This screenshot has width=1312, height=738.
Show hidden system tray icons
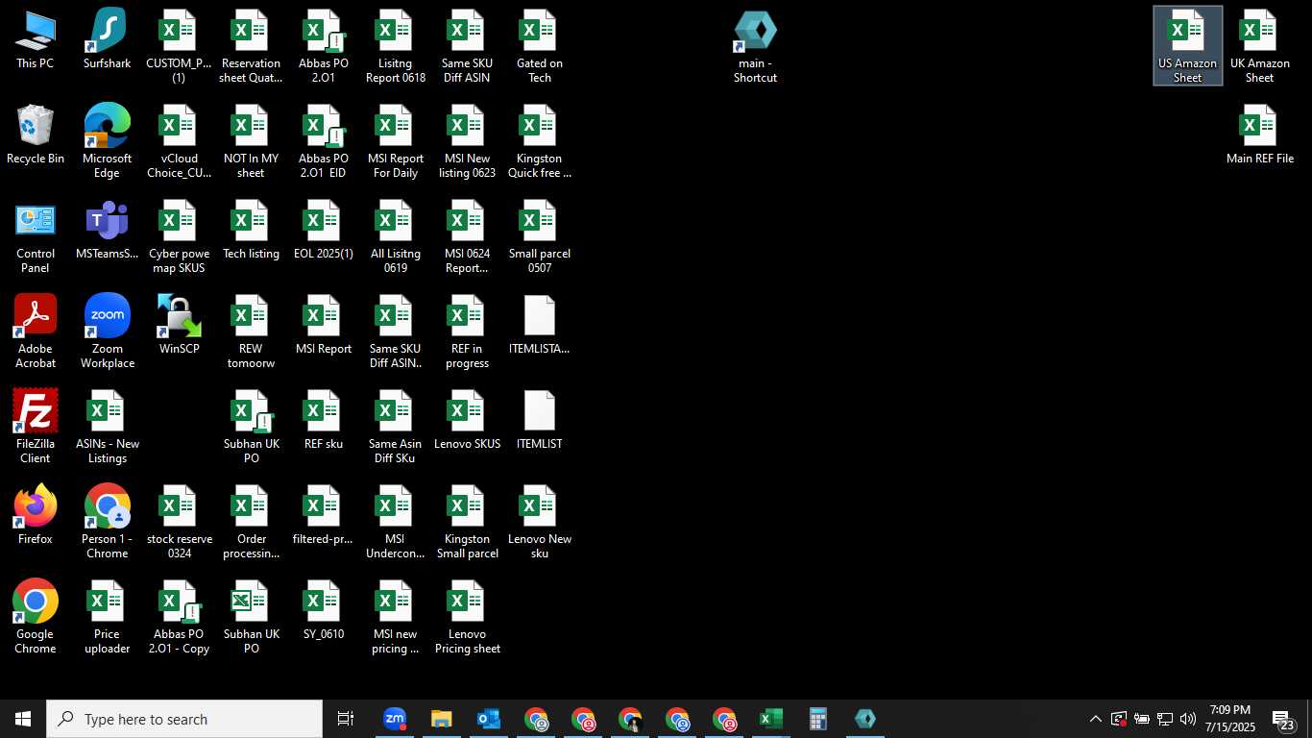1095,719
